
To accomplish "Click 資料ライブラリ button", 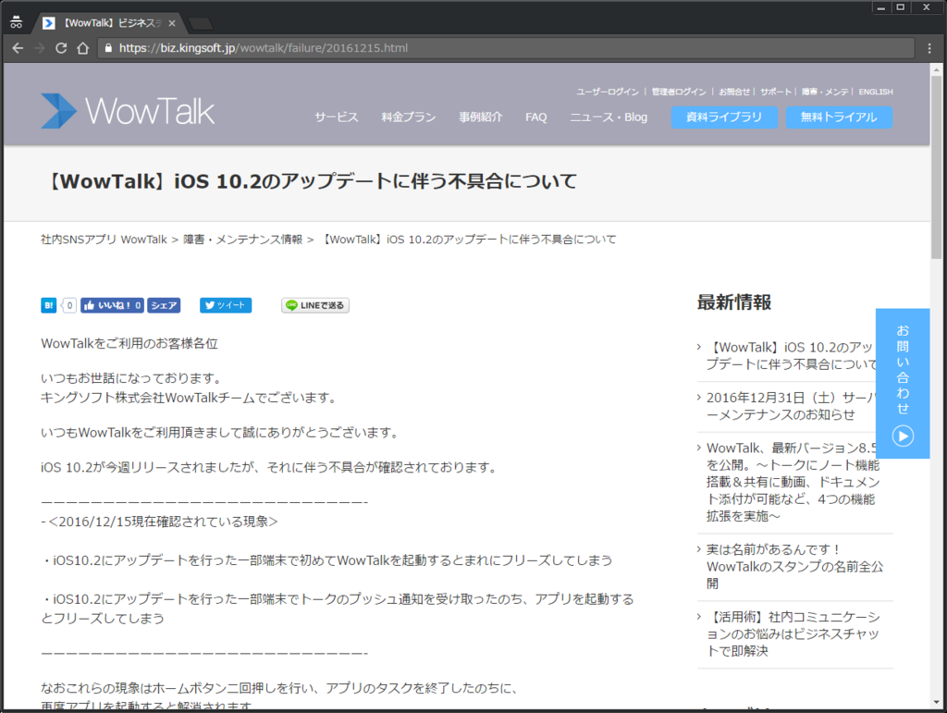I will [724, 117].
